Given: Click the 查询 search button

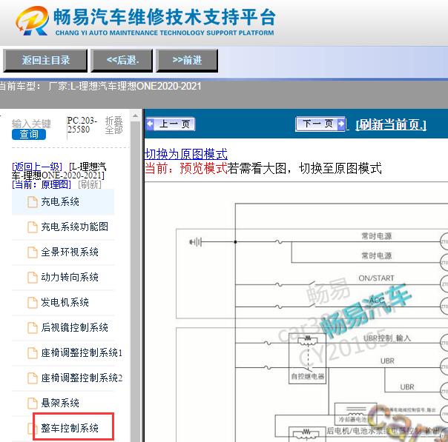Looking at the screenshot, I should click(29, 134).
